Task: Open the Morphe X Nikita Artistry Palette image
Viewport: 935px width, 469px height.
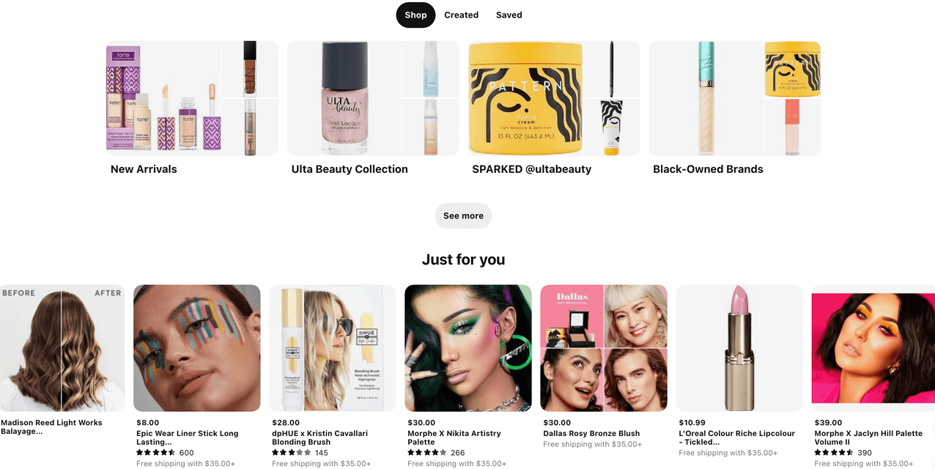Action: 468,348
